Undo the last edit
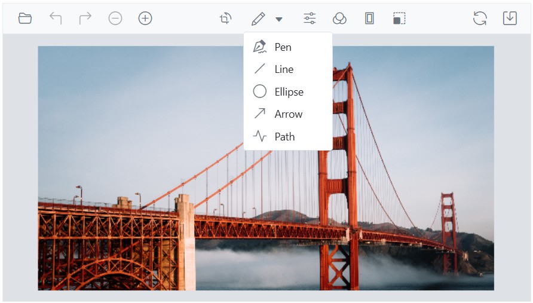 tap(56, 19)
